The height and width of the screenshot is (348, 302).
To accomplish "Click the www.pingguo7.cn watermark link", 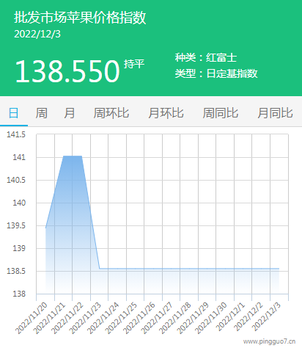I will (269, 341).
